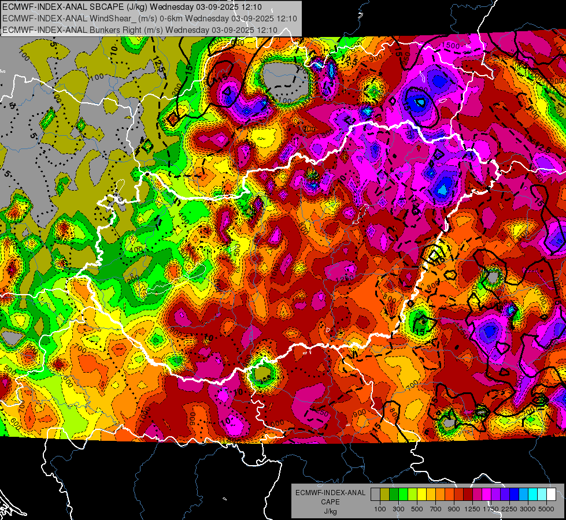Click the pure yellow legend swatch
The height and width of the screenshot is (520, 566).
(x=422, y=494)
